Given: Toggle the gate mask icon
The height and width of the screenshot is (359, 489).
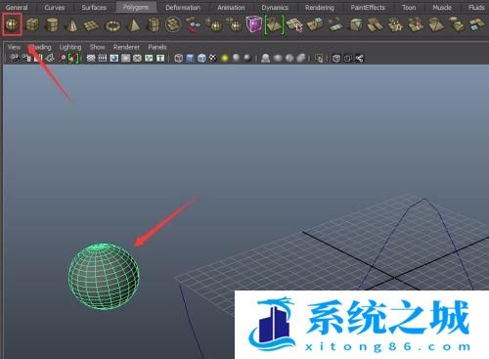Looking at the screenshot, I should tap(126, 58).
